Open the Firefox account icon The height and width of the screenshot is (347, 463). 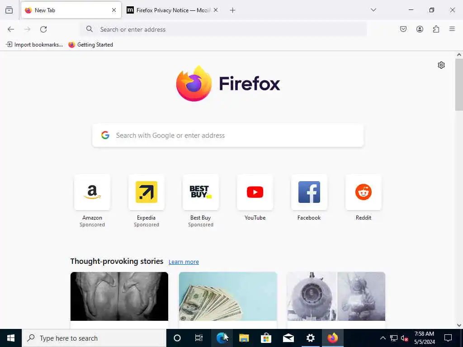(x=420, y=29)
